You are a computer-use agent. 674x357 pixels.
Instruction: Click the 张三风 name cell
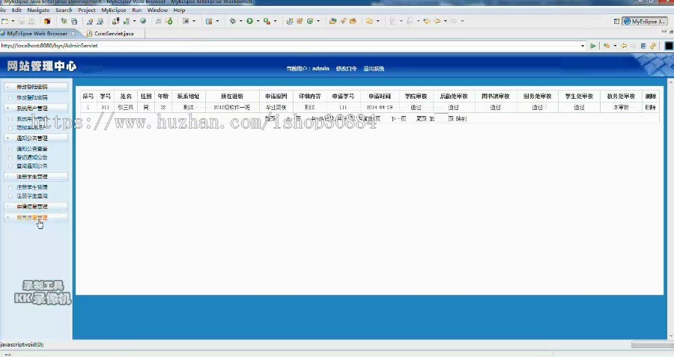click(x=125, y=108)
